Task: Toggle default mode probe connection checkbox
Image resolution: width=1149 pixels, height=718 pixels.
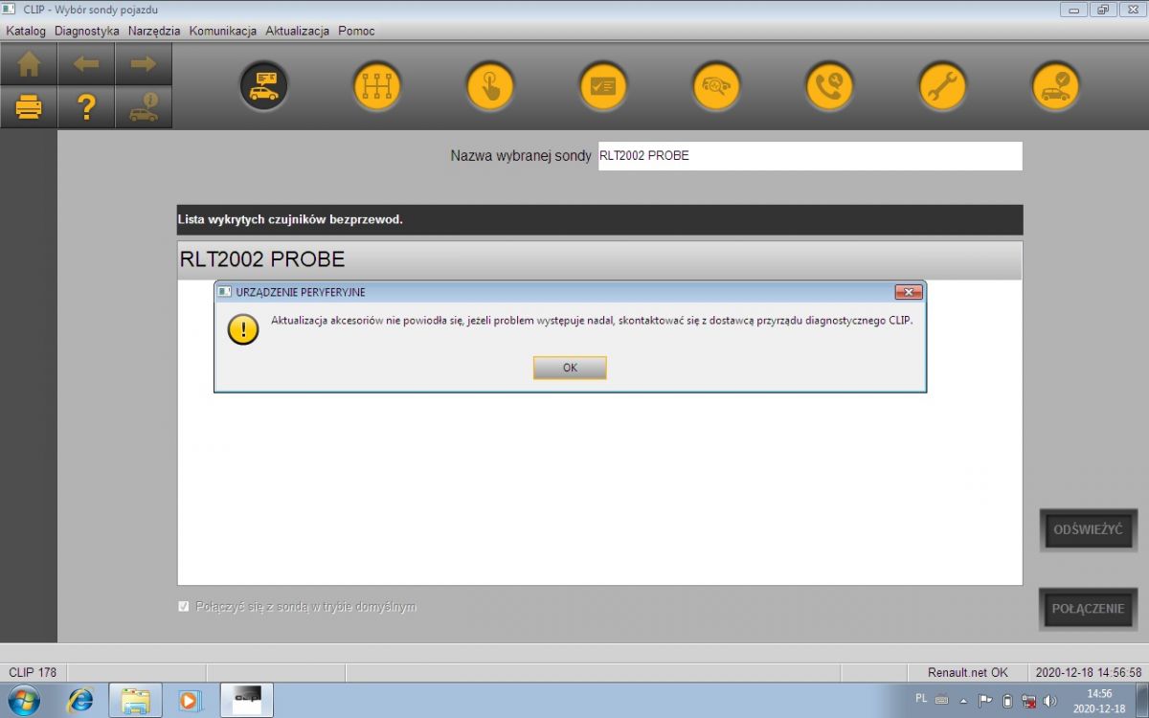Action: [x=184, y=607]
